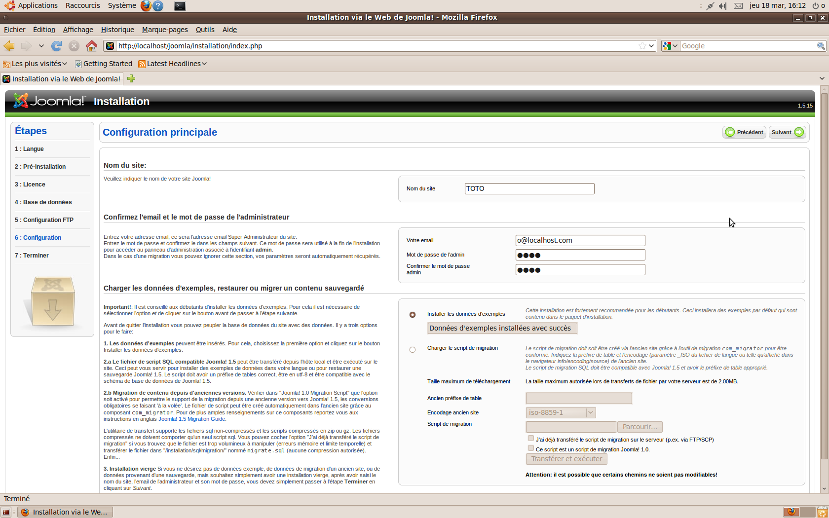Click the show desktop icon
Screen dimensions: 829x518
(x=6, y=512)
